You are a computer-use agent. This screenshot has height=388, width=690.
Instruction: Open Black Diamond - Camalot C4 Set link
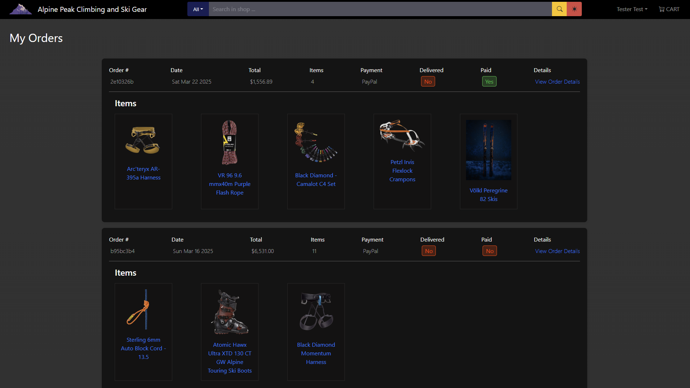316,180
